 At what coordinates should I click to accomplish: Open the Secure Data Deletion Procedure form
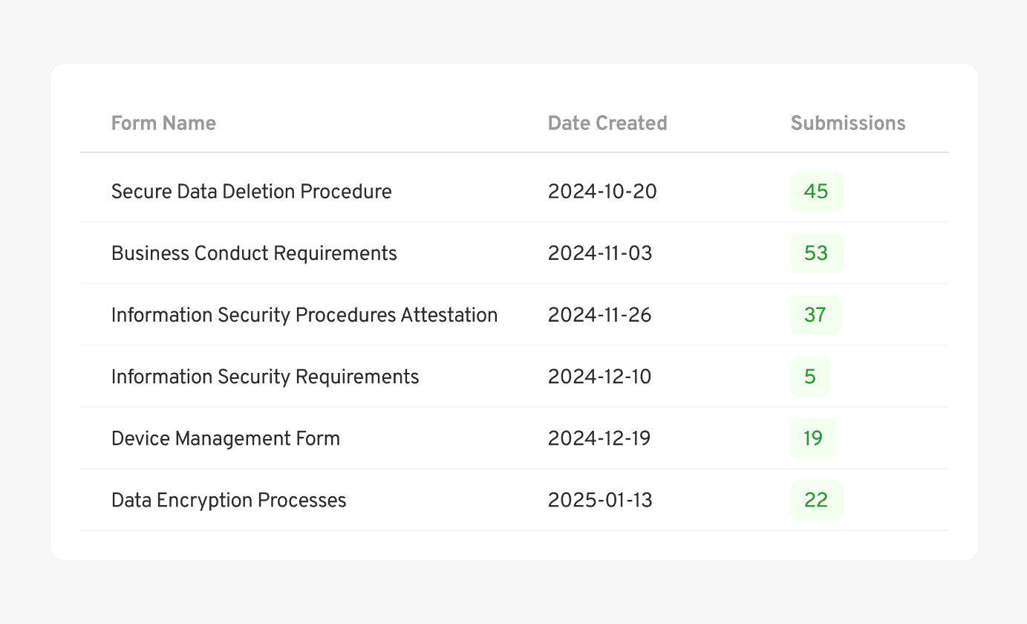(251, 191)
